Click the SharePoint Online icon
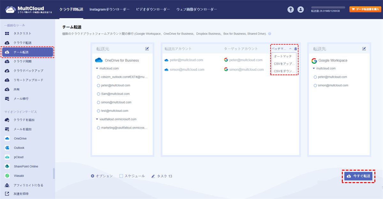 7,166
